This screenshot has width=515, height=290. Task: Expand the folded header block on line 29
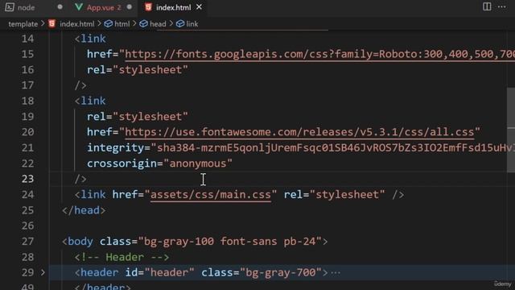tap(43, 272)
